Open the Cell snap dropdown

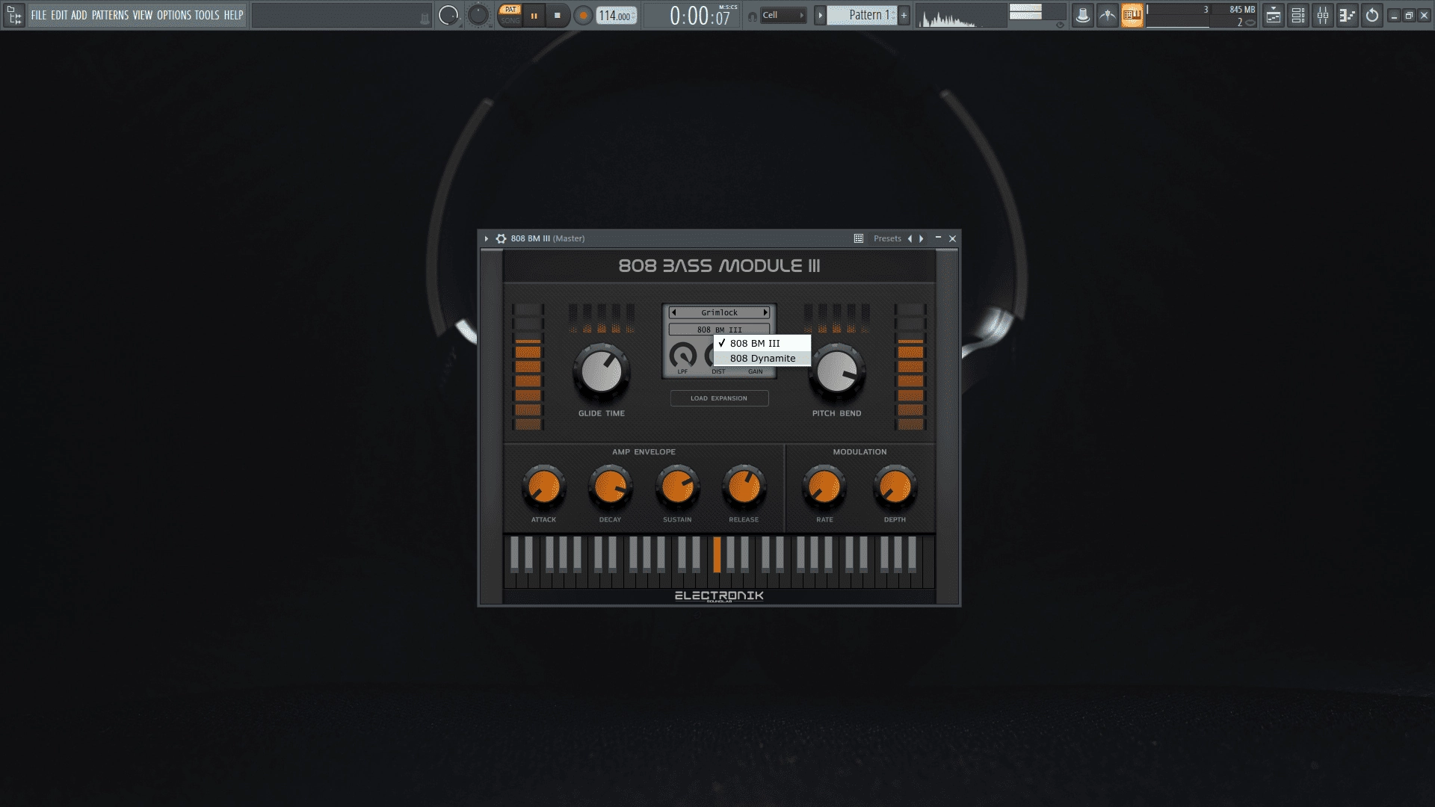point(783,15)
